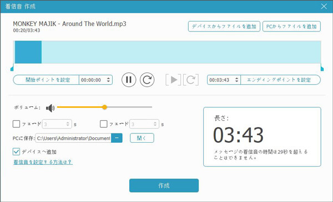Pause playback with the pause button
The width and height of the screenshot is (333, 202).
point(129,80)
